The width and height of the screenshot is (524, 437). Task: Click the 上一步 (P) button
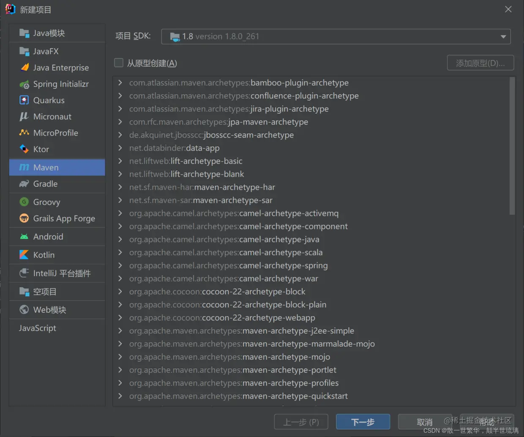tap(301, 422)
